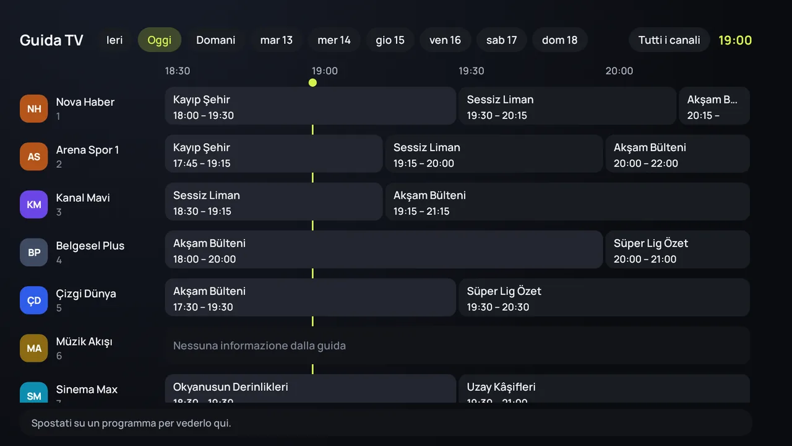Select the Nova Haber NH channel icon
Image resolution: width=792 pixels, height=446 pixels.
[33, 108]
